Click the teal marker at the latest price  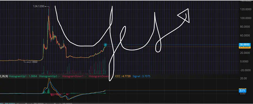105,45
